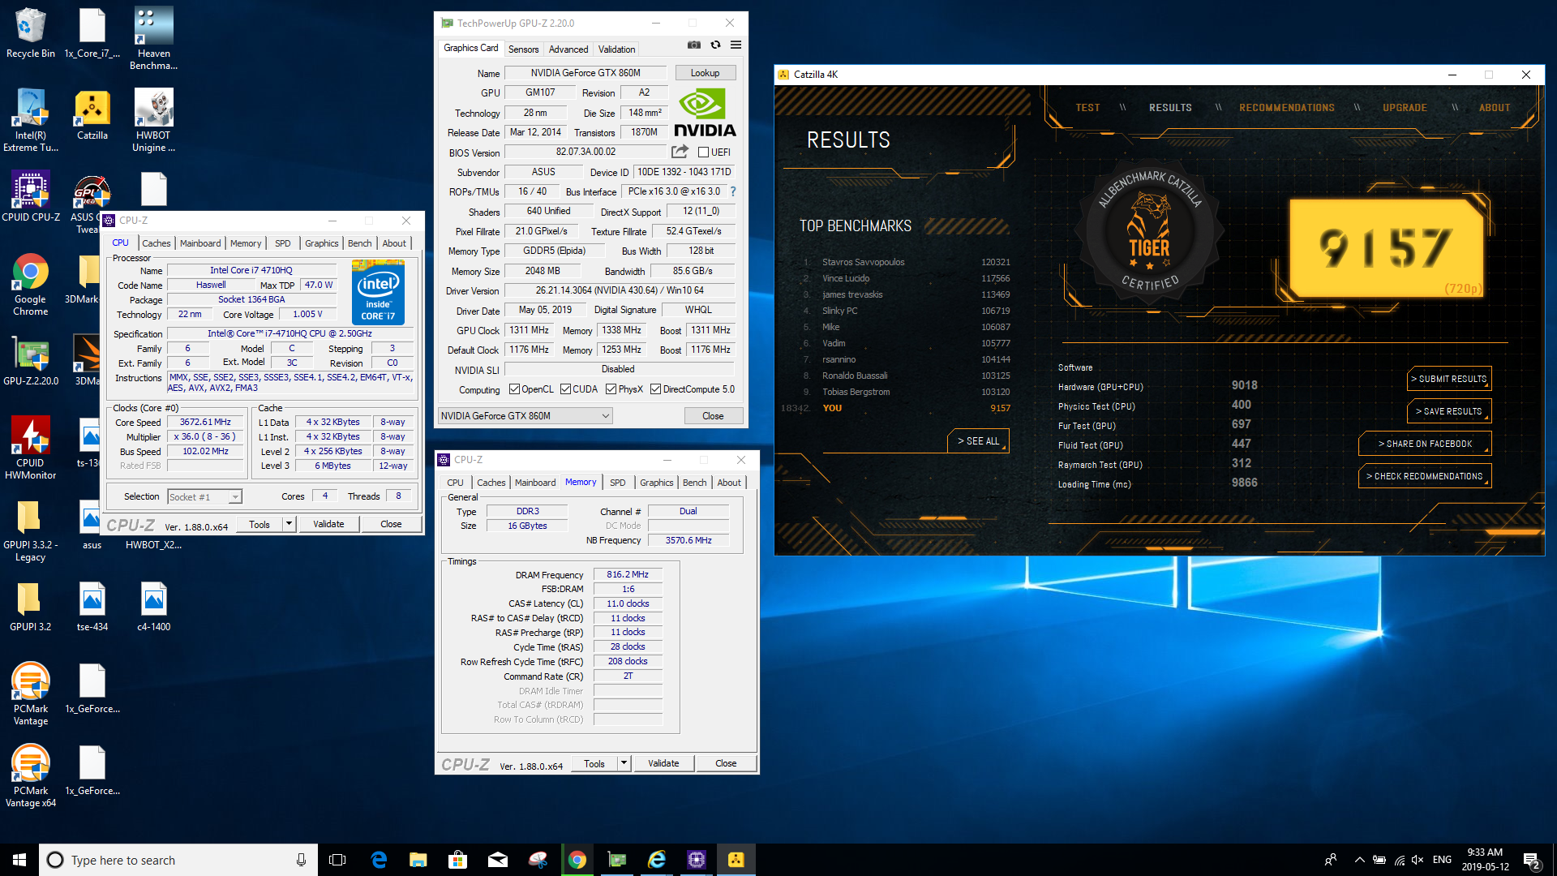
Task: Click Stavros Savvopoulos leaderboard entry
Action: 863,262
